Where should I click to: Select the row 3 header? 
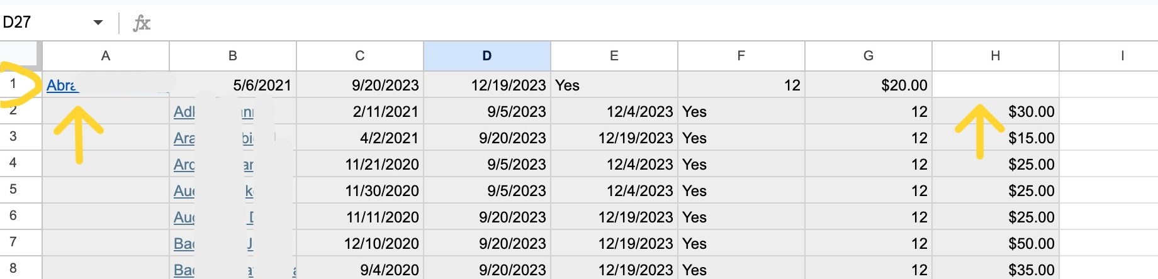13,136
